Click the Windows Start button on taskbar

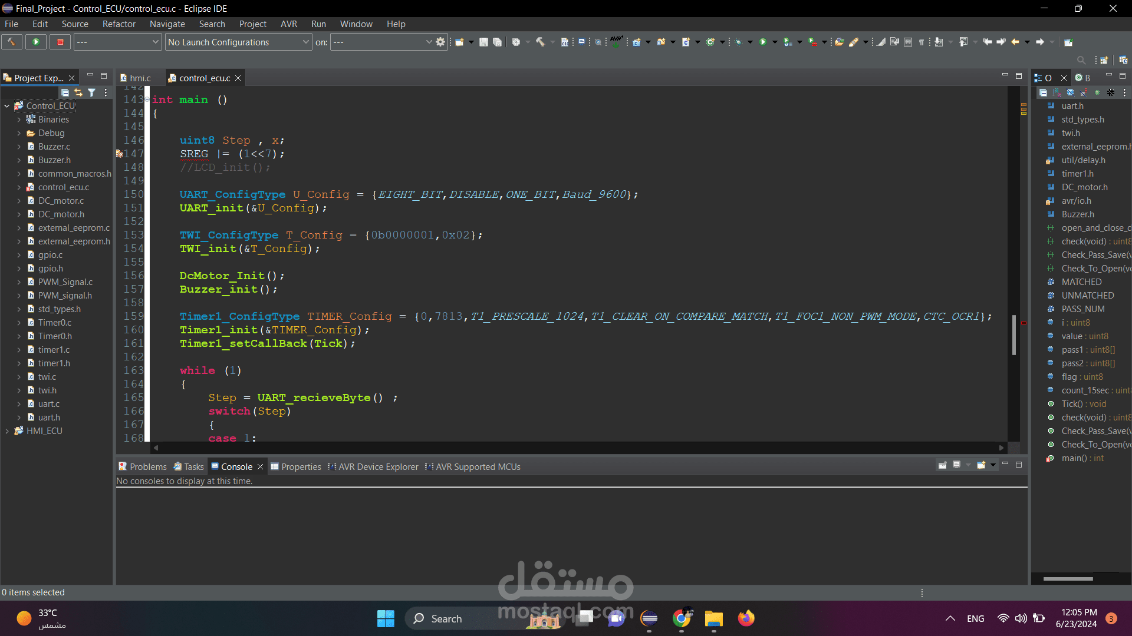coord(386,618)
